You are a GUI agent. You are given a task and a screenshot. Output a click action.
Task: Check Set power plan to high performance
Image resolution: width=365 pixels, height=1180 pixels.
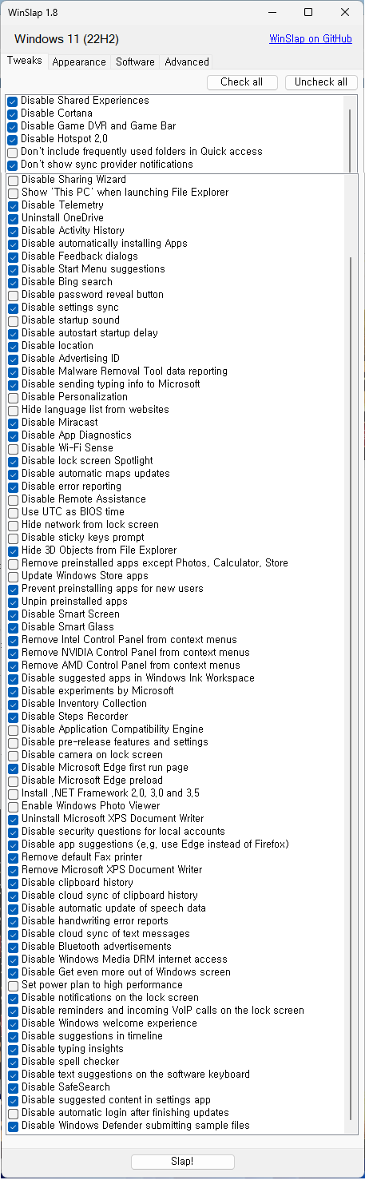click(x=13, y=985)
